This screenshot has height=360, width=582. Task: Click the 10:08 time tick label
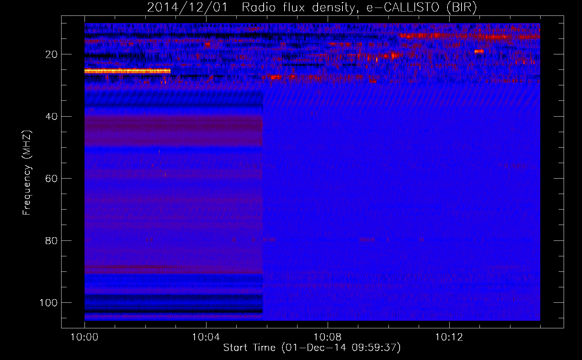click(327, 337)
